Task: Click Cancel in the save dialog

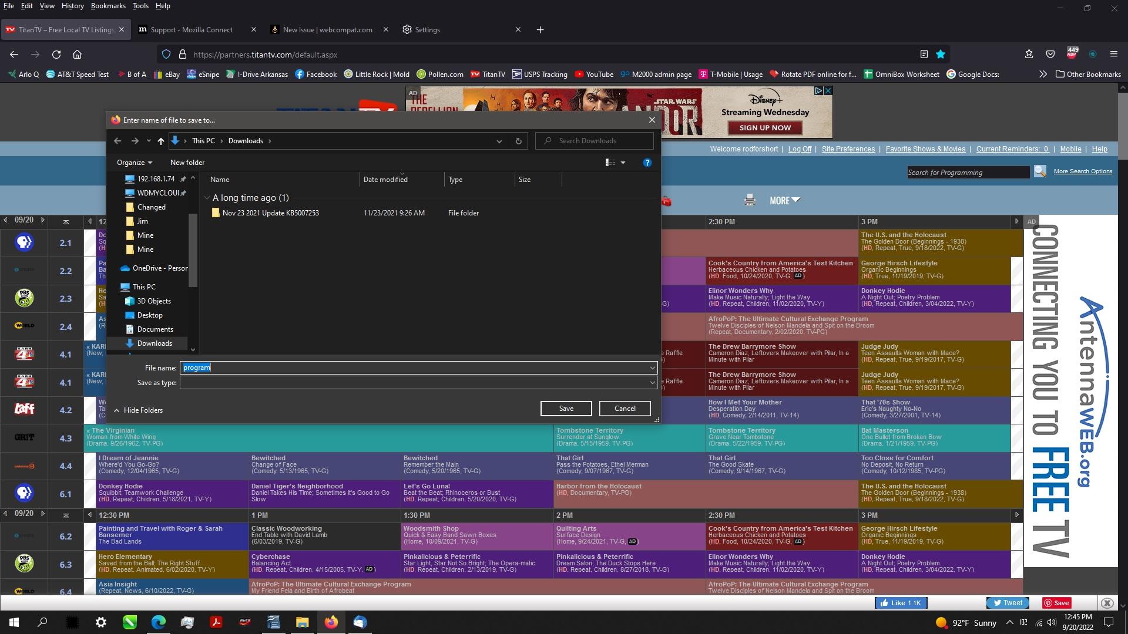Action: (x=624, y=408)
